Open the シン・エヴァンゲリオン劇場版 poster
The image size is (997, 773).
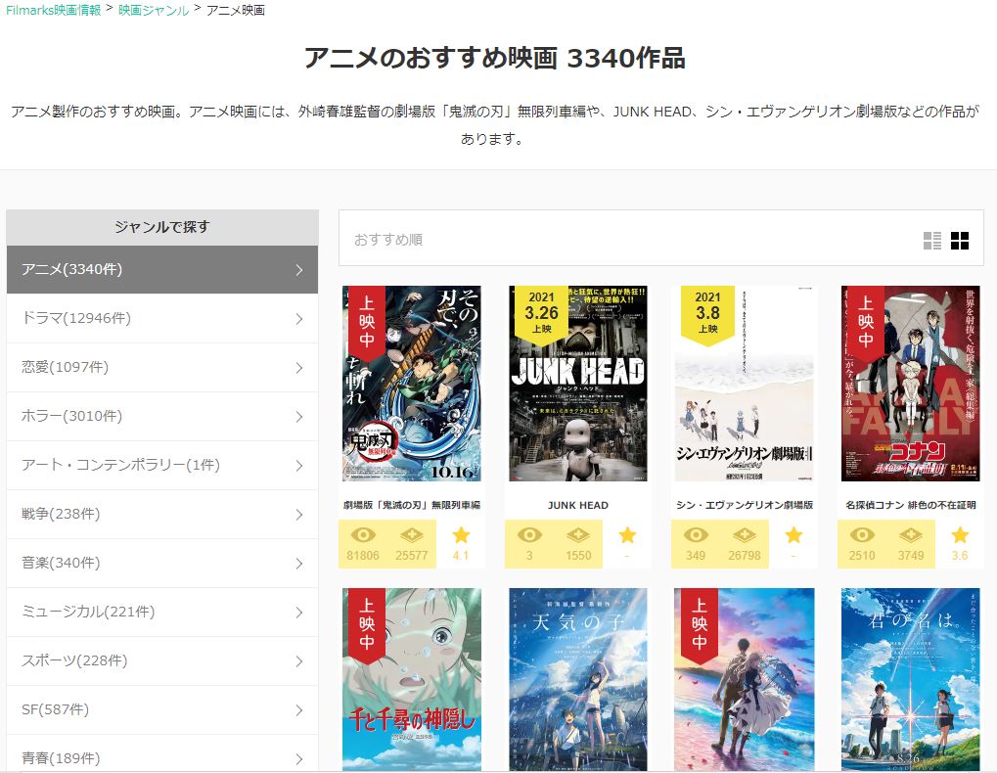point(745,384)
